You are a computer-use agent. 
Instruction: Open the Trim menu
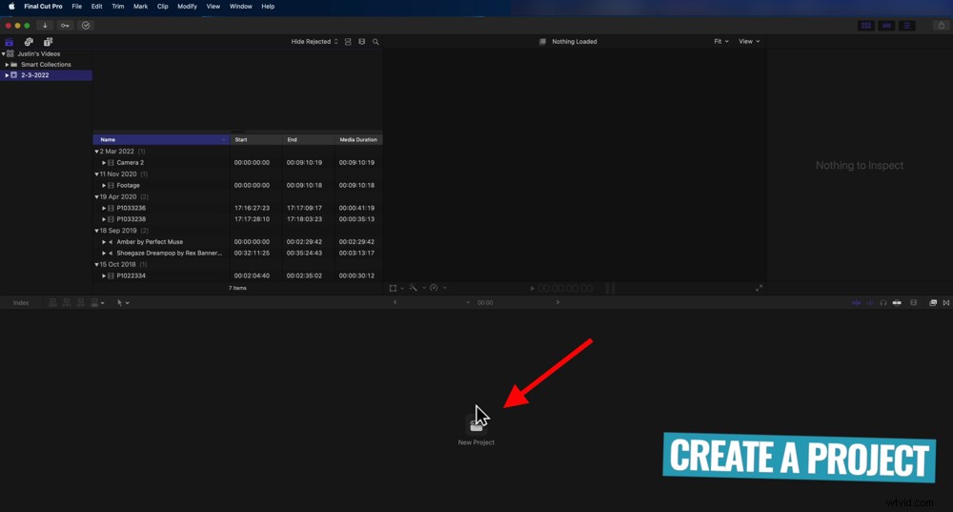(118, 6)
